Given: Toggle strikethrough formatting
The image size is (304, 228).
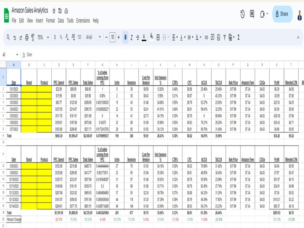Looking at the screenshot, I should click(x=138, y=37).
